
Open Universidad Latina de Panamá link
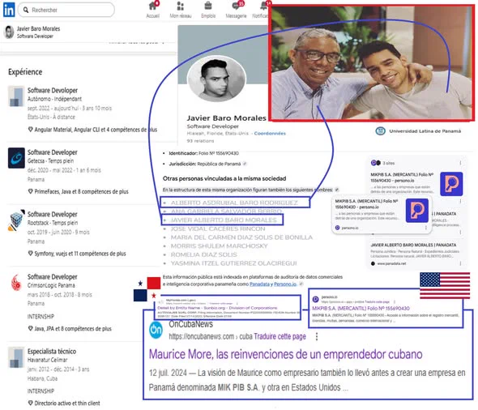[x=425, y=131]
